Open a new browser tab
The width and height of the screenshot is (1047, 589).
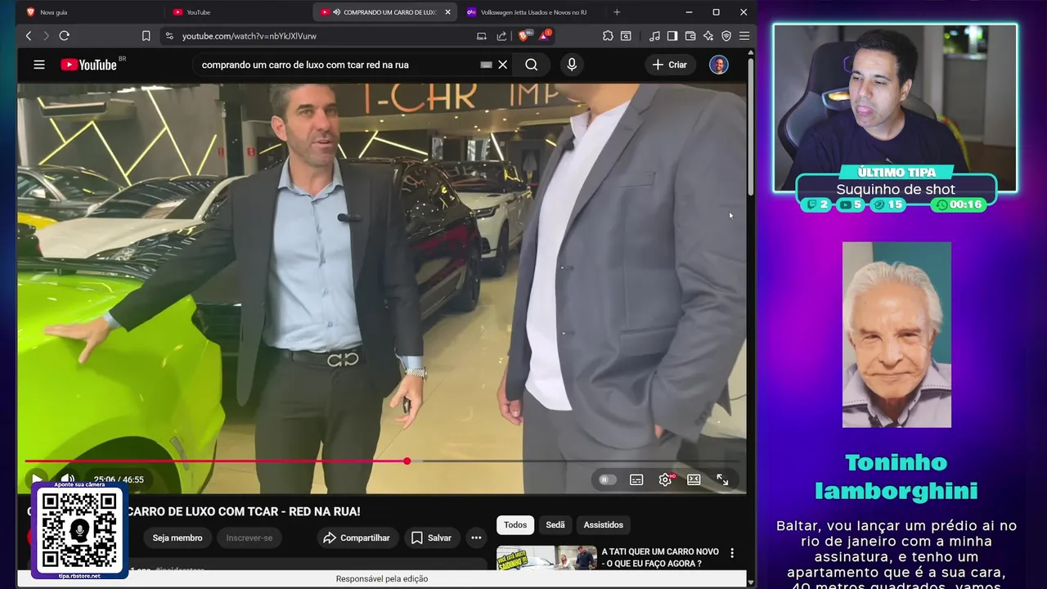[617, 12]
